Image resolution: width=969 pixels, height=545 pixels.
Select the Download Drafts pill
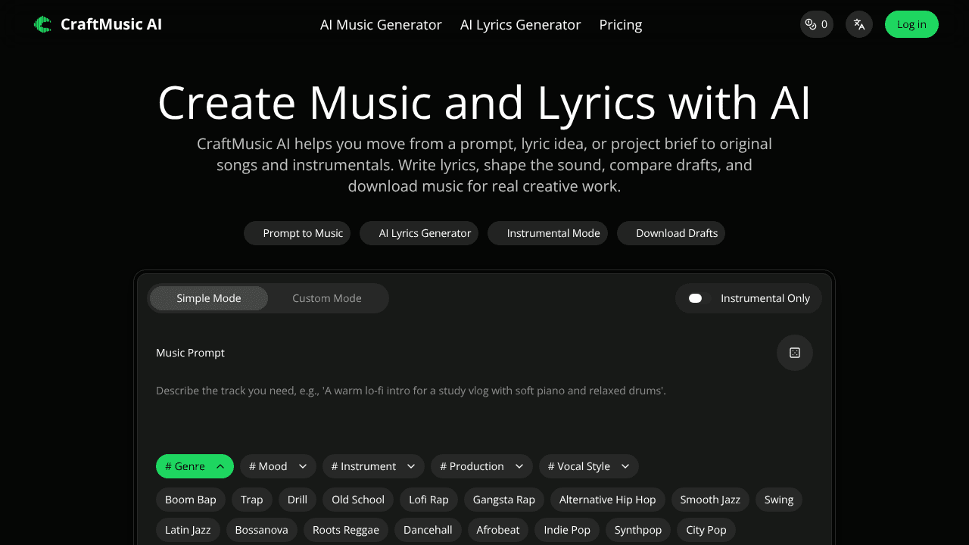[x=671, y=233]
